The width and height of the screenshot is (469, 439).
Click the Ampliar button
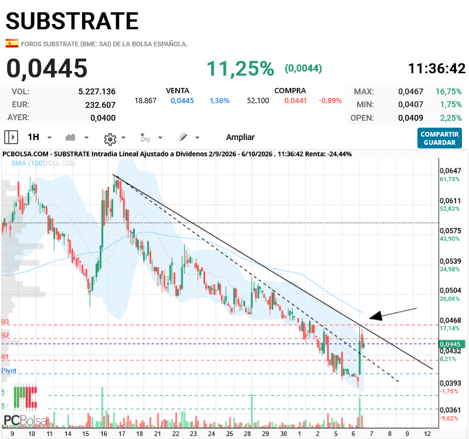pyautogui.click(x=240, y=137)
